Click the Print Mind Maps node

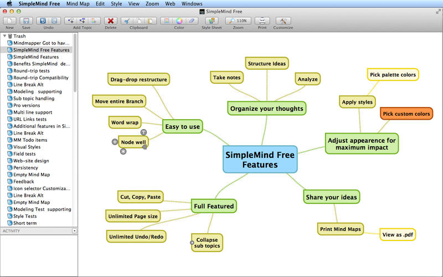[x=341, y=229]
